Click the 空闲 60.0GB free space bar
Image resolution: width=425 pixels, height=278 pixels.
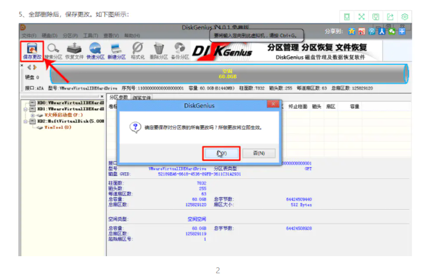pos(228,74)
